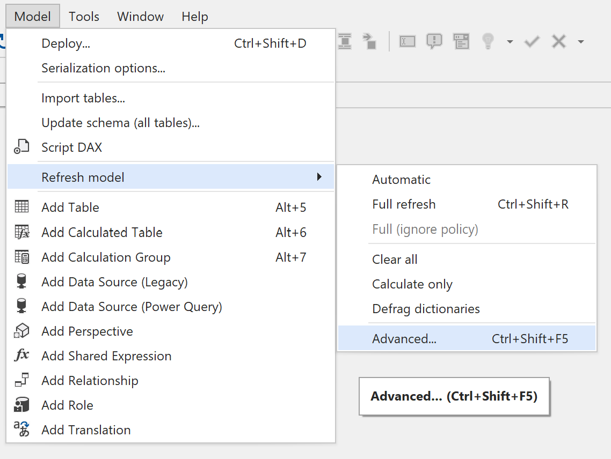Open the Window menu
This screenshot has width=611, height=459.
pos(140,17)
